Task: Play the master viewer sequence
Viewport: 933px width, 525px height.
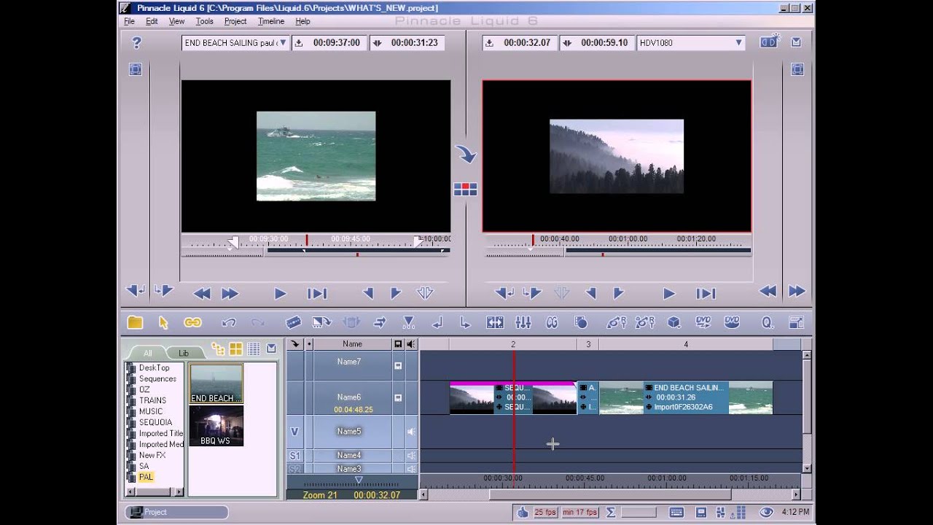Action: coord(669,294)
